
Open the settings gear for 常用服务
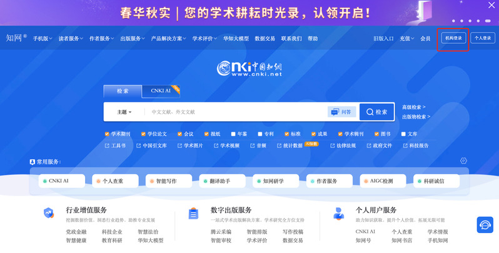463,161
